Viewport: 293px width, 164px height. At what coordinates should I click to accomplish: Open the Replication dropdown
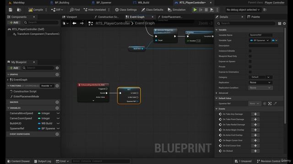(260, 82)
